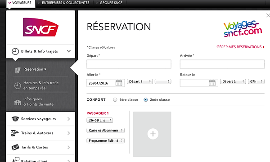This screenshot has width=270, height=162.
Task: Select the 2nde classe radio button
Action: point(146,100)
